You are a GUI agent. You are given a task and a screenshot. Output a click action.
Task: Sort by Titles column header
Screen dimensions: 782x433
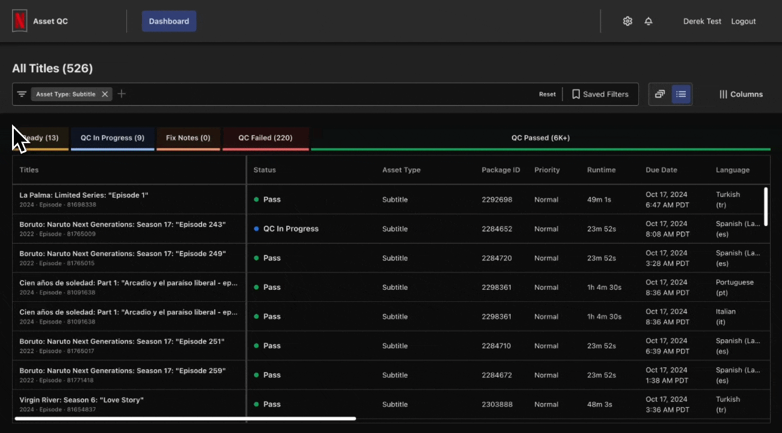[29, 170]
